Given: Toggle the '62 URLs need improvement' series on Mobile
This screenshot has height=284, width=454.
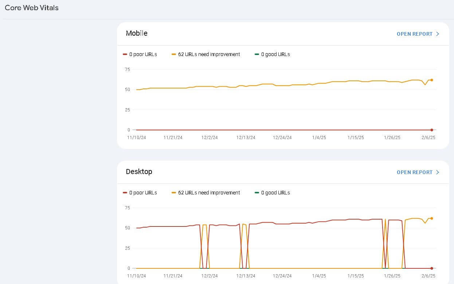Looking at the screenshot, I should point(206,54).
